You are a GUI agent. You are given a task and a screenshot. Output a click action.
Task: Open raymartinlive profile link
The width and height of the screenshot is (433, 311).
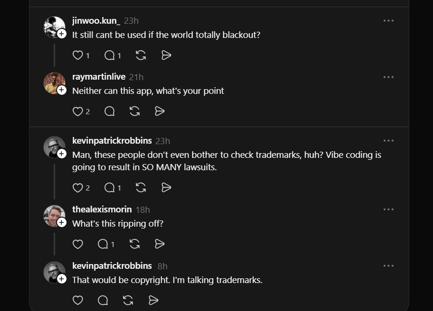[x=99, y=77]
